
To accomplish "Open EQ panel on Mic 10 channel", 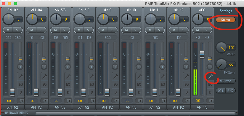I will point(139,84).
